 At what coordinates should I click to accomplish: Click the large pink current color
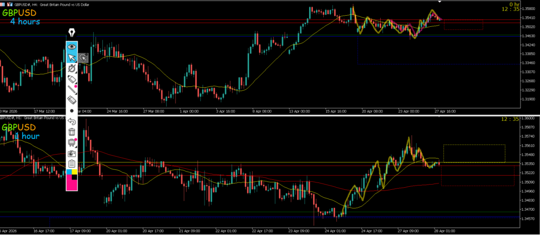click(71, 184)
